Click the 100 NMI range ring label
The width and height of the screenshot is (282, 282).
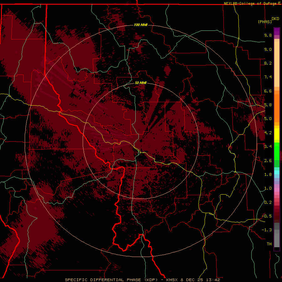pyautogui.click(x=141, y=25)
